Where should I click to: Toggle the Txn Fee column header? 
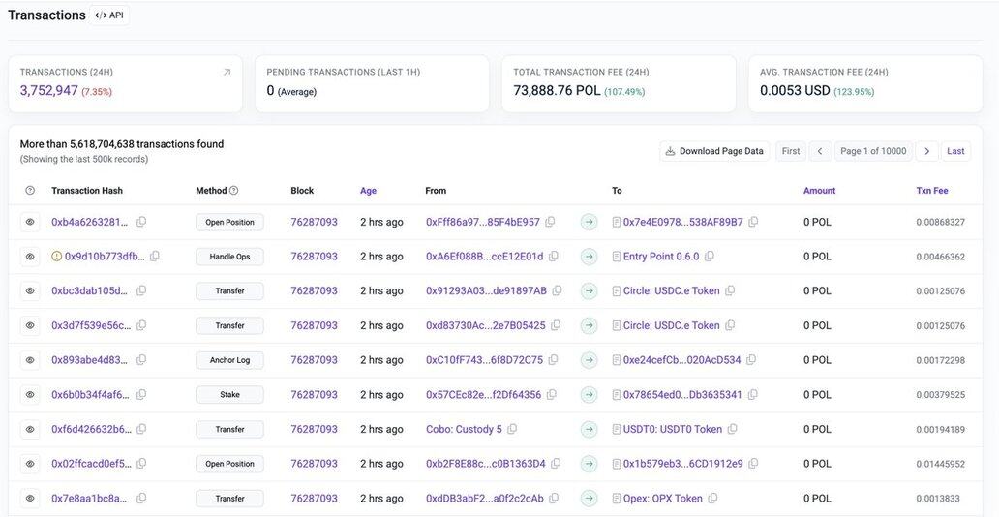tap(932, 190)
